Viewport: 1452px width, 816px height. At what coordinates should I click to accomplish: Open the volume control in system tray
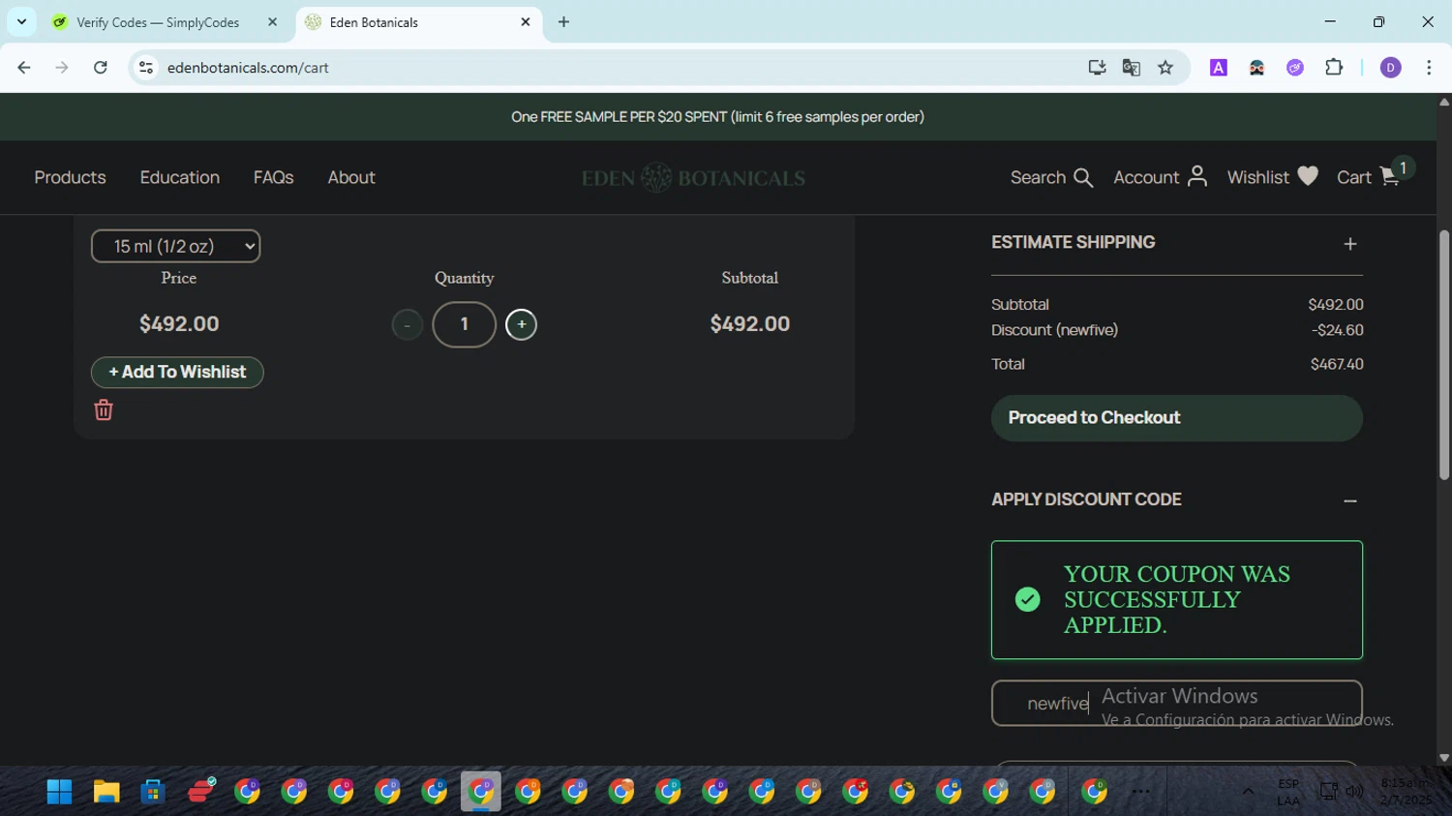[1354, 792]
